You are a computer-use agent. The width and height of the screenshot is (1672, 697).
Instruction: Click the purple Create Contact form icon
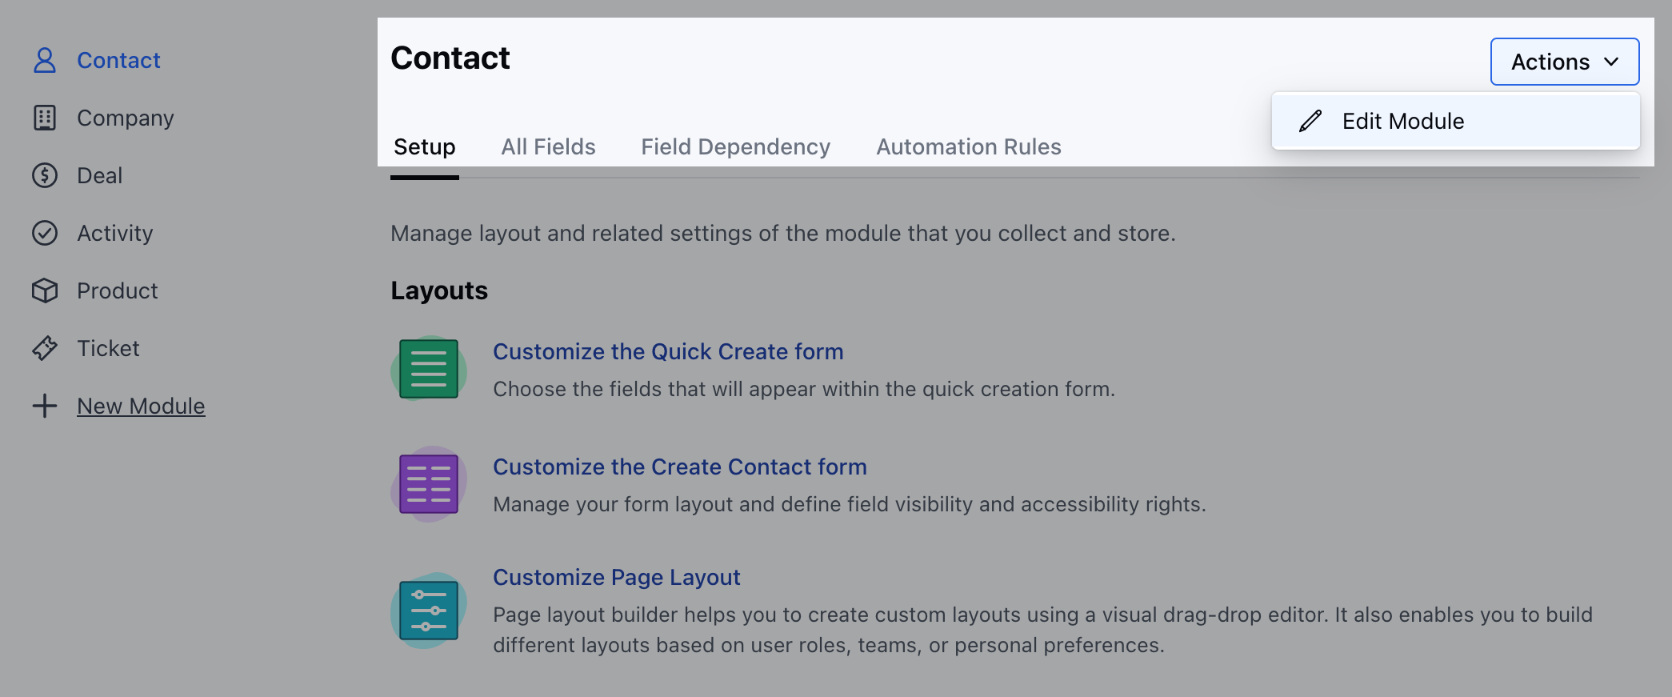429,484
